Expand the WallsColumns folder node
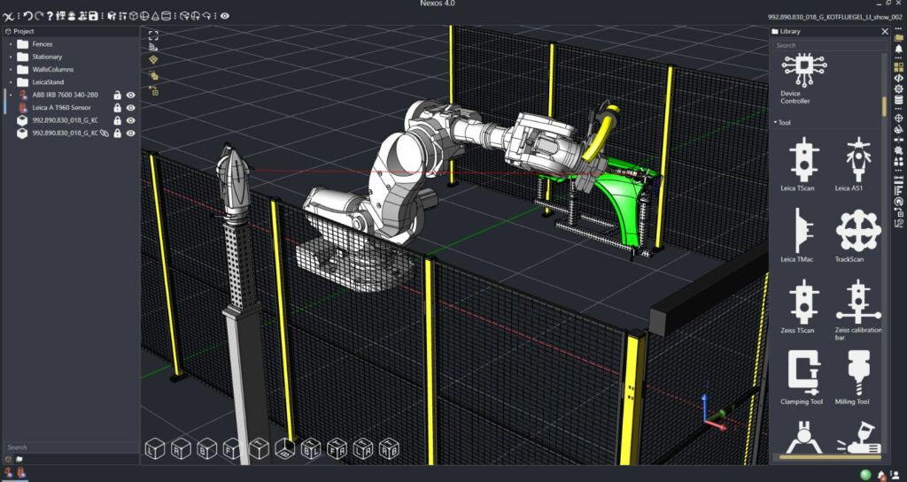907x482 pixels. point(11,69)
